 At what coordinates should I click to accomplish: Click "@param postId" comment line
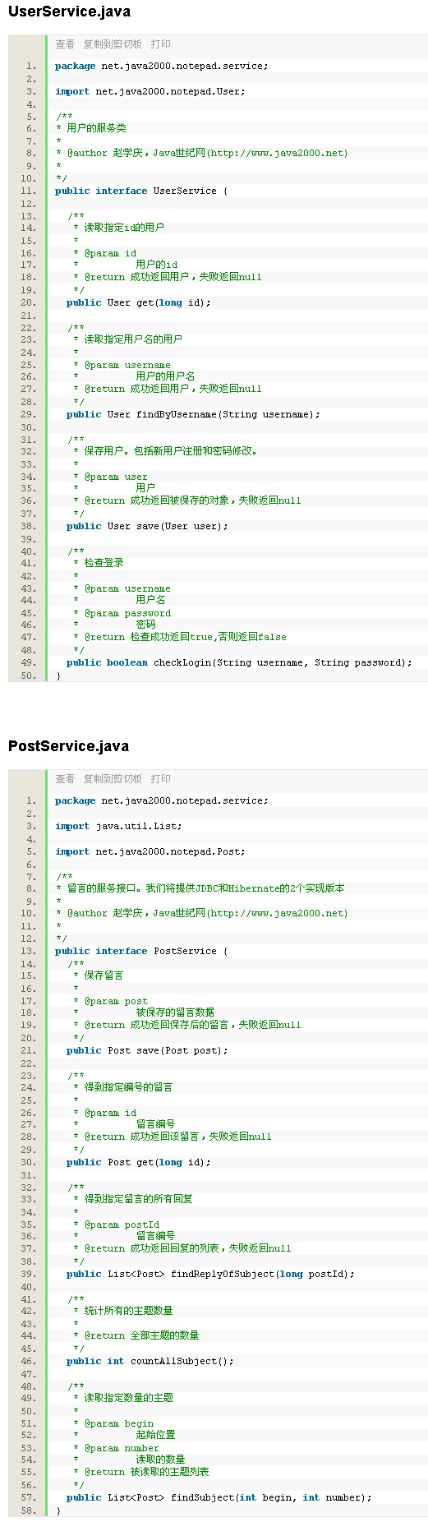[117, 1225]
